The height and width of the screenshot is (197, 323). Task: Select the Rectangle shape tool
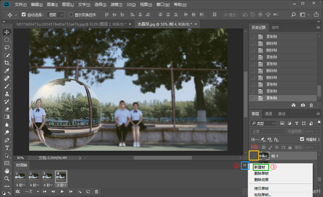[x=7, y=163]
